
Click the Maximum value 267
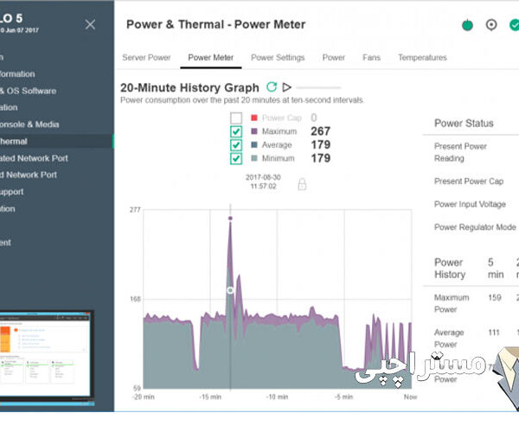320,131
